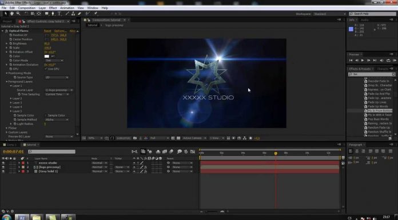Click Options for Optical Flares
This screenshot has height=220, width=398.
pyautogui.click(x=61, y=31)
